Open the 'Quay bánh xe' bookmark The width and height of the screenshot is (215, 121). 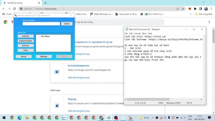126,14
